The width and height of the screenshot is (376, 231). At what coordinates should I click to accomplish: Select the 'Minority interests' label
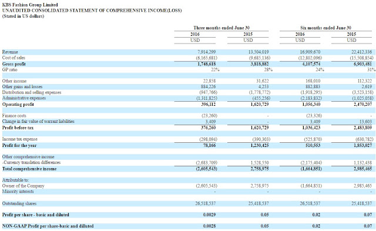(18, 192)
